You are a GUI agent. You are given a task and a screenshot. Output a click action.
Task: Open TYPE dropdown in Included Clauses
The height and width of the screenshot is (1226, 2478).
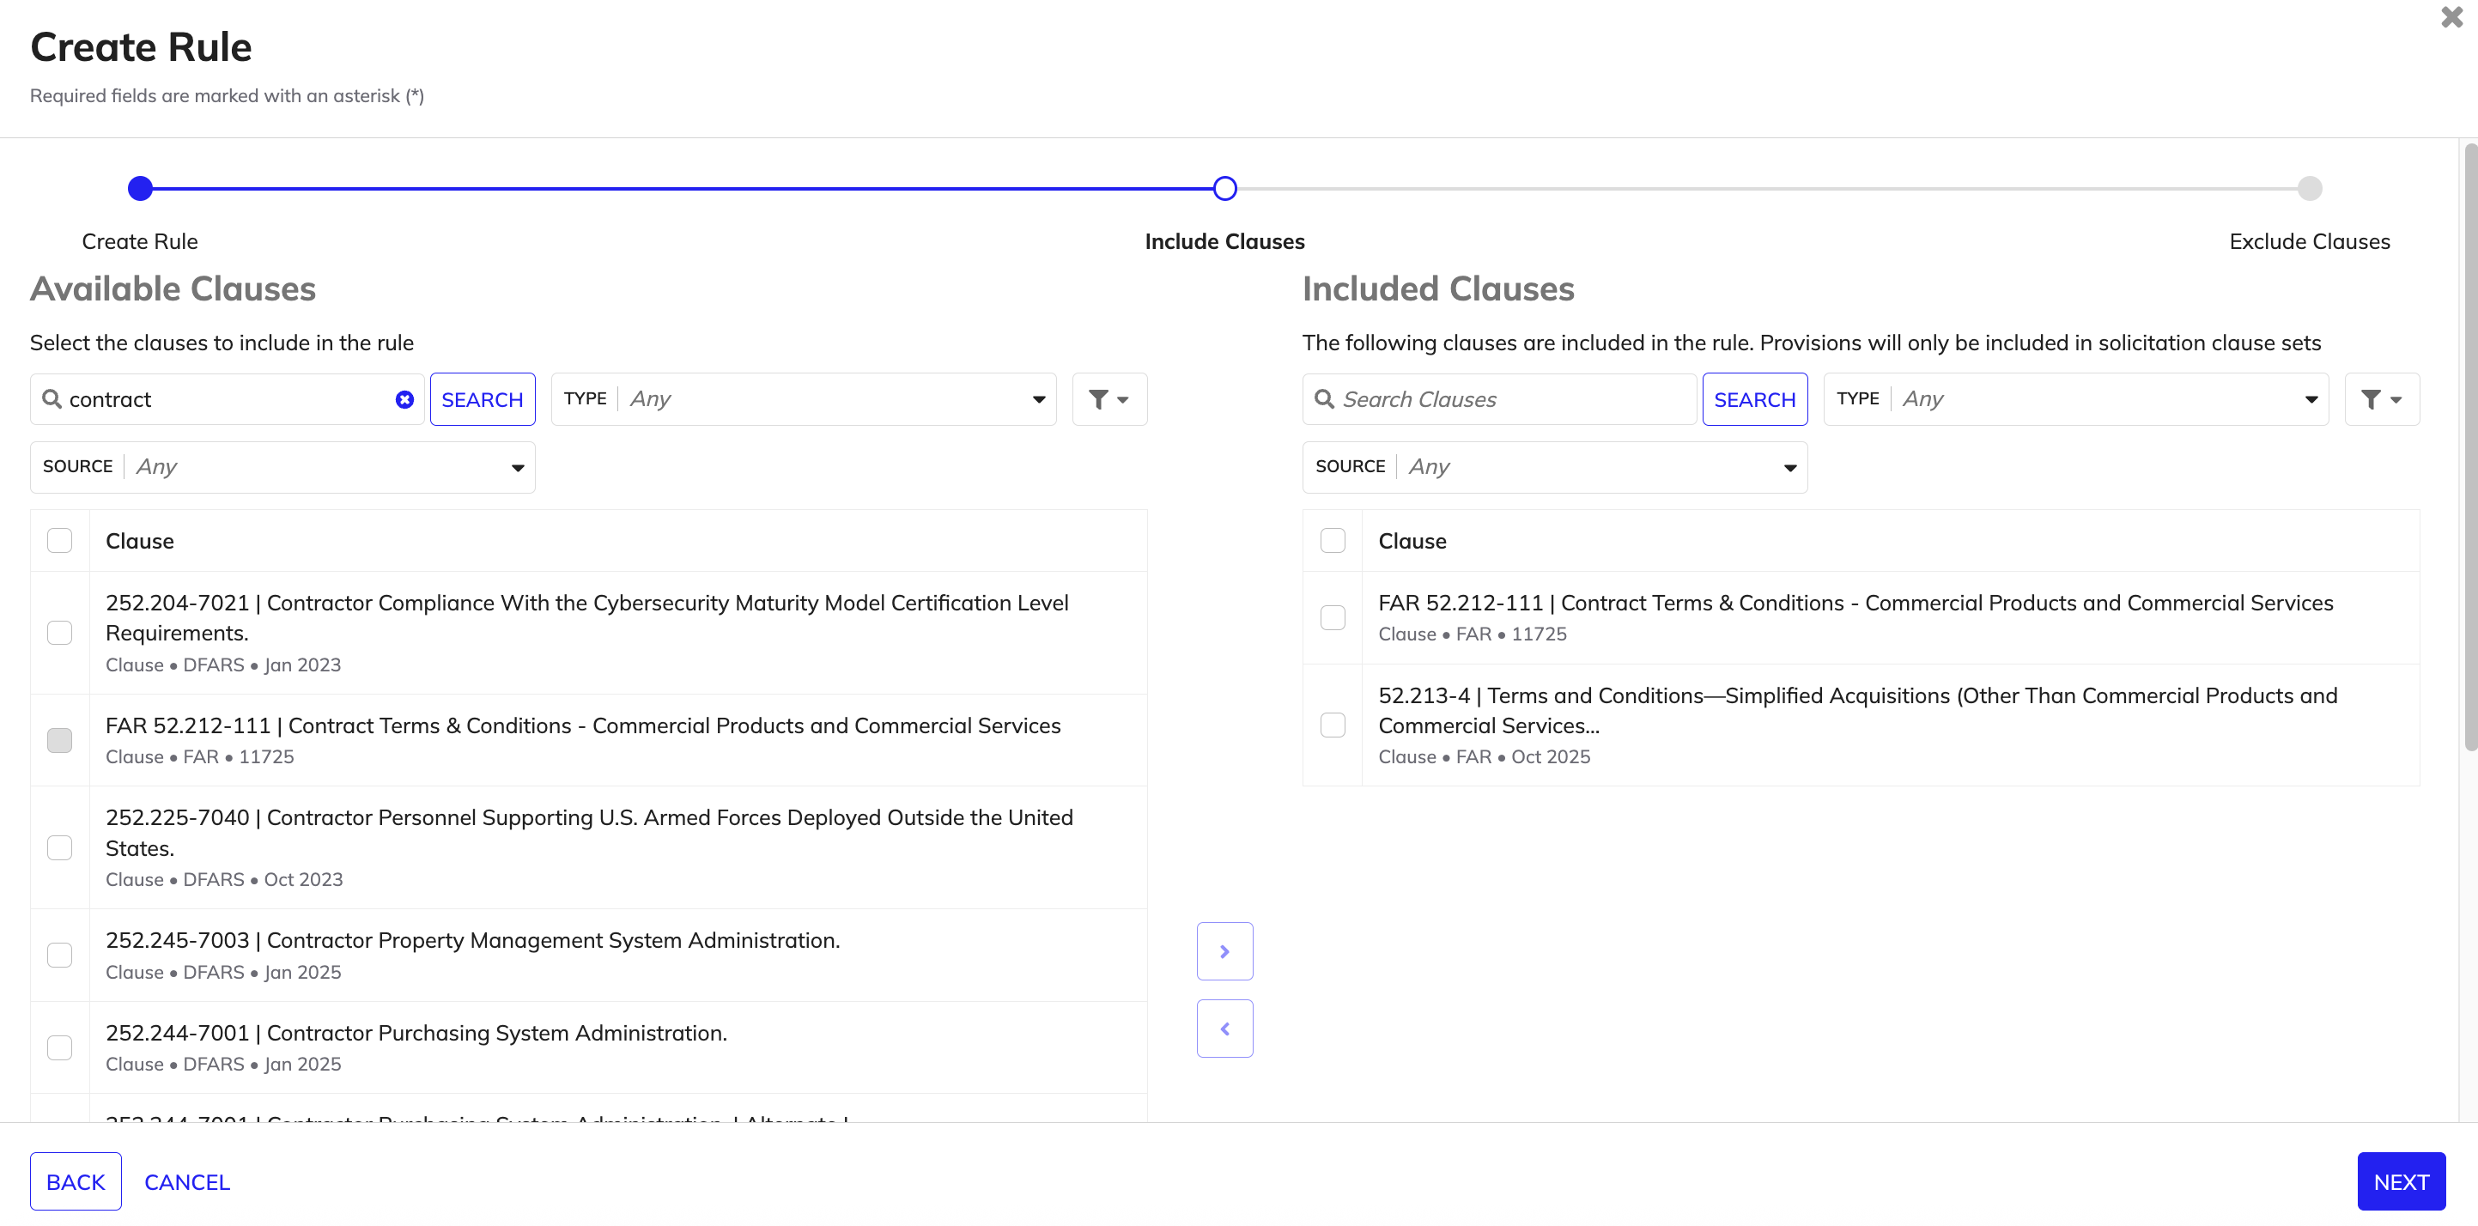pos(2076,399)
